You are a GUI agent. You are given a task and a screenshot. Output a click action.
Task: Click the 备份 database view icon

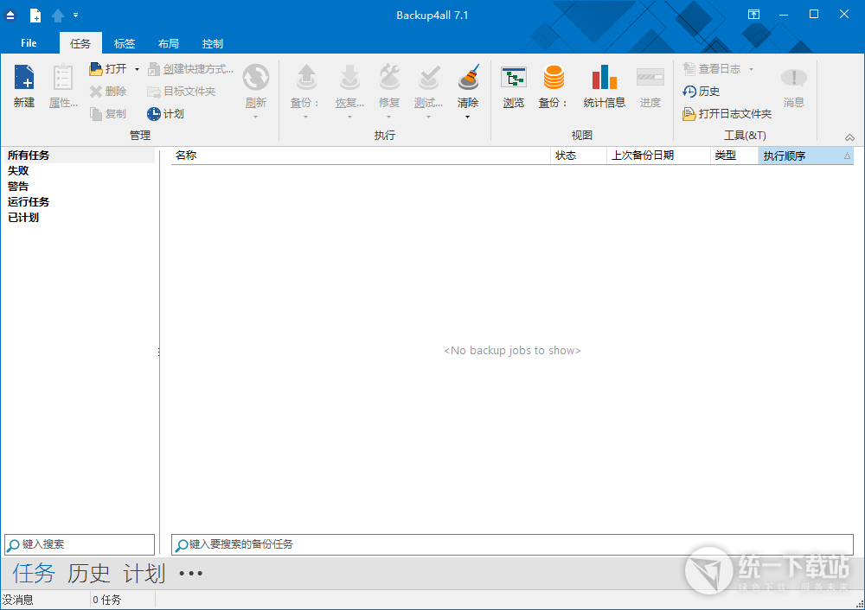[554, 79]
